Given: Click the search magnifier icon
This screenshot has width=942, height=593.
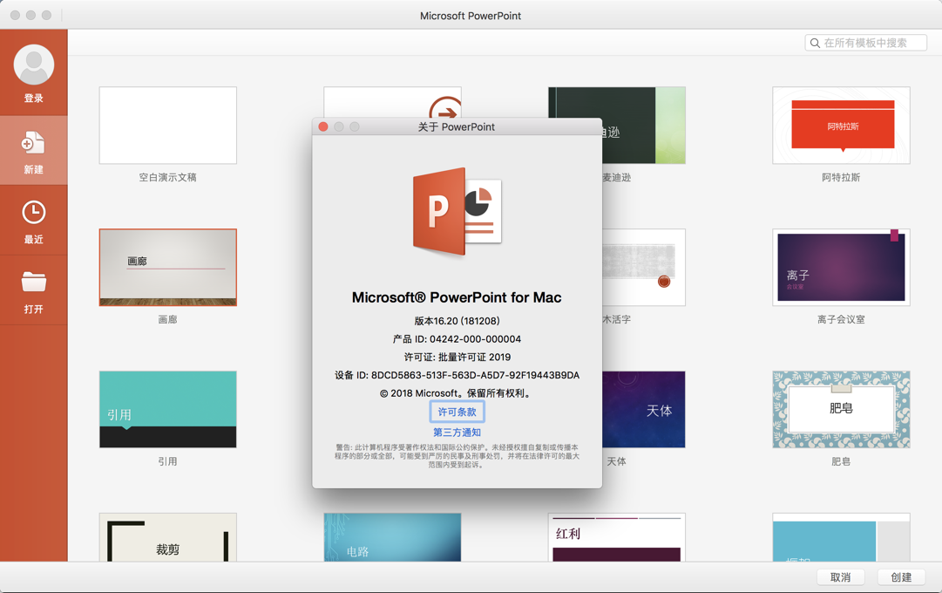Looking at the screenshot, I should (815, 43).
